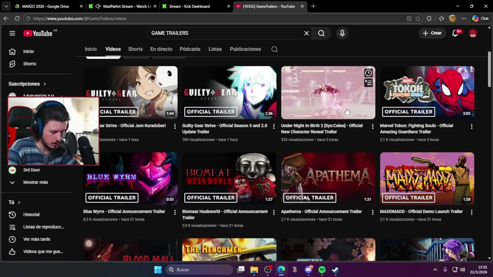Open options for Guilty Gear Jam Kuradoberi video

175,126
